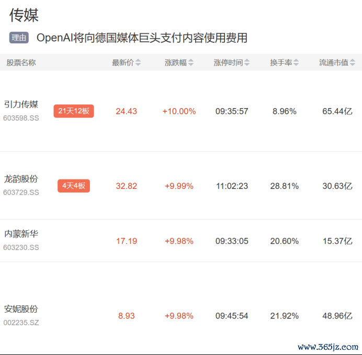Click the 股票名称 column header
The image size is (362, 355).
21,63
